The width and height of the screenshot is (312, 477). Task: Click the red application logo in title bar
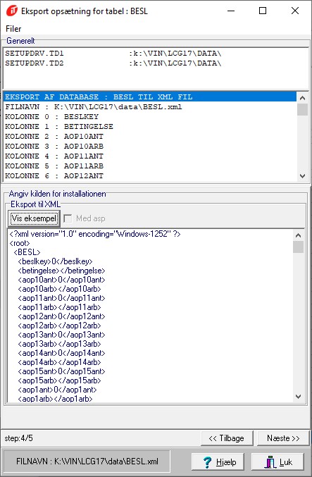[x=12, y=11]
